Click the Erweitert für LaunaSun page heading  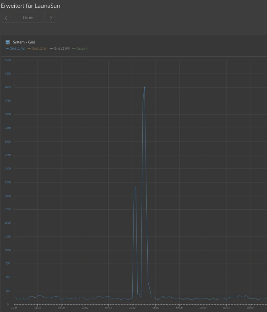point(31,6)
